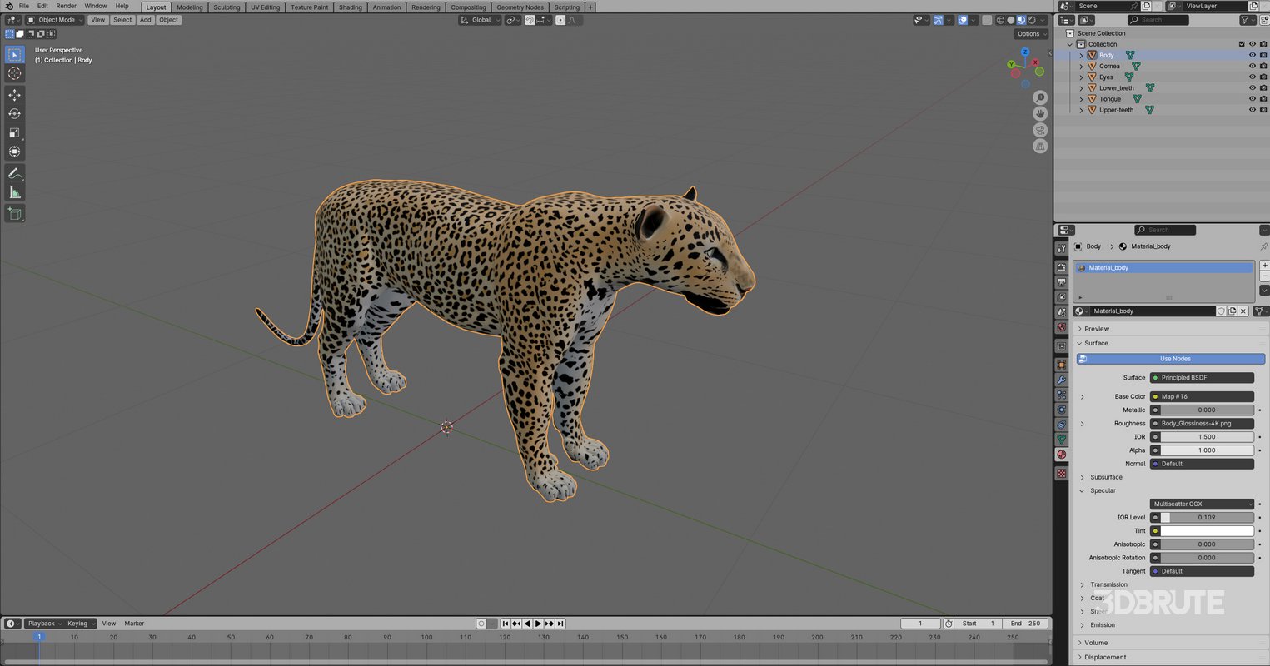Screen dimensions: 1270x666
Task: Select the Cursor tool in the toolbar
Action: click(x=14, y=73)
